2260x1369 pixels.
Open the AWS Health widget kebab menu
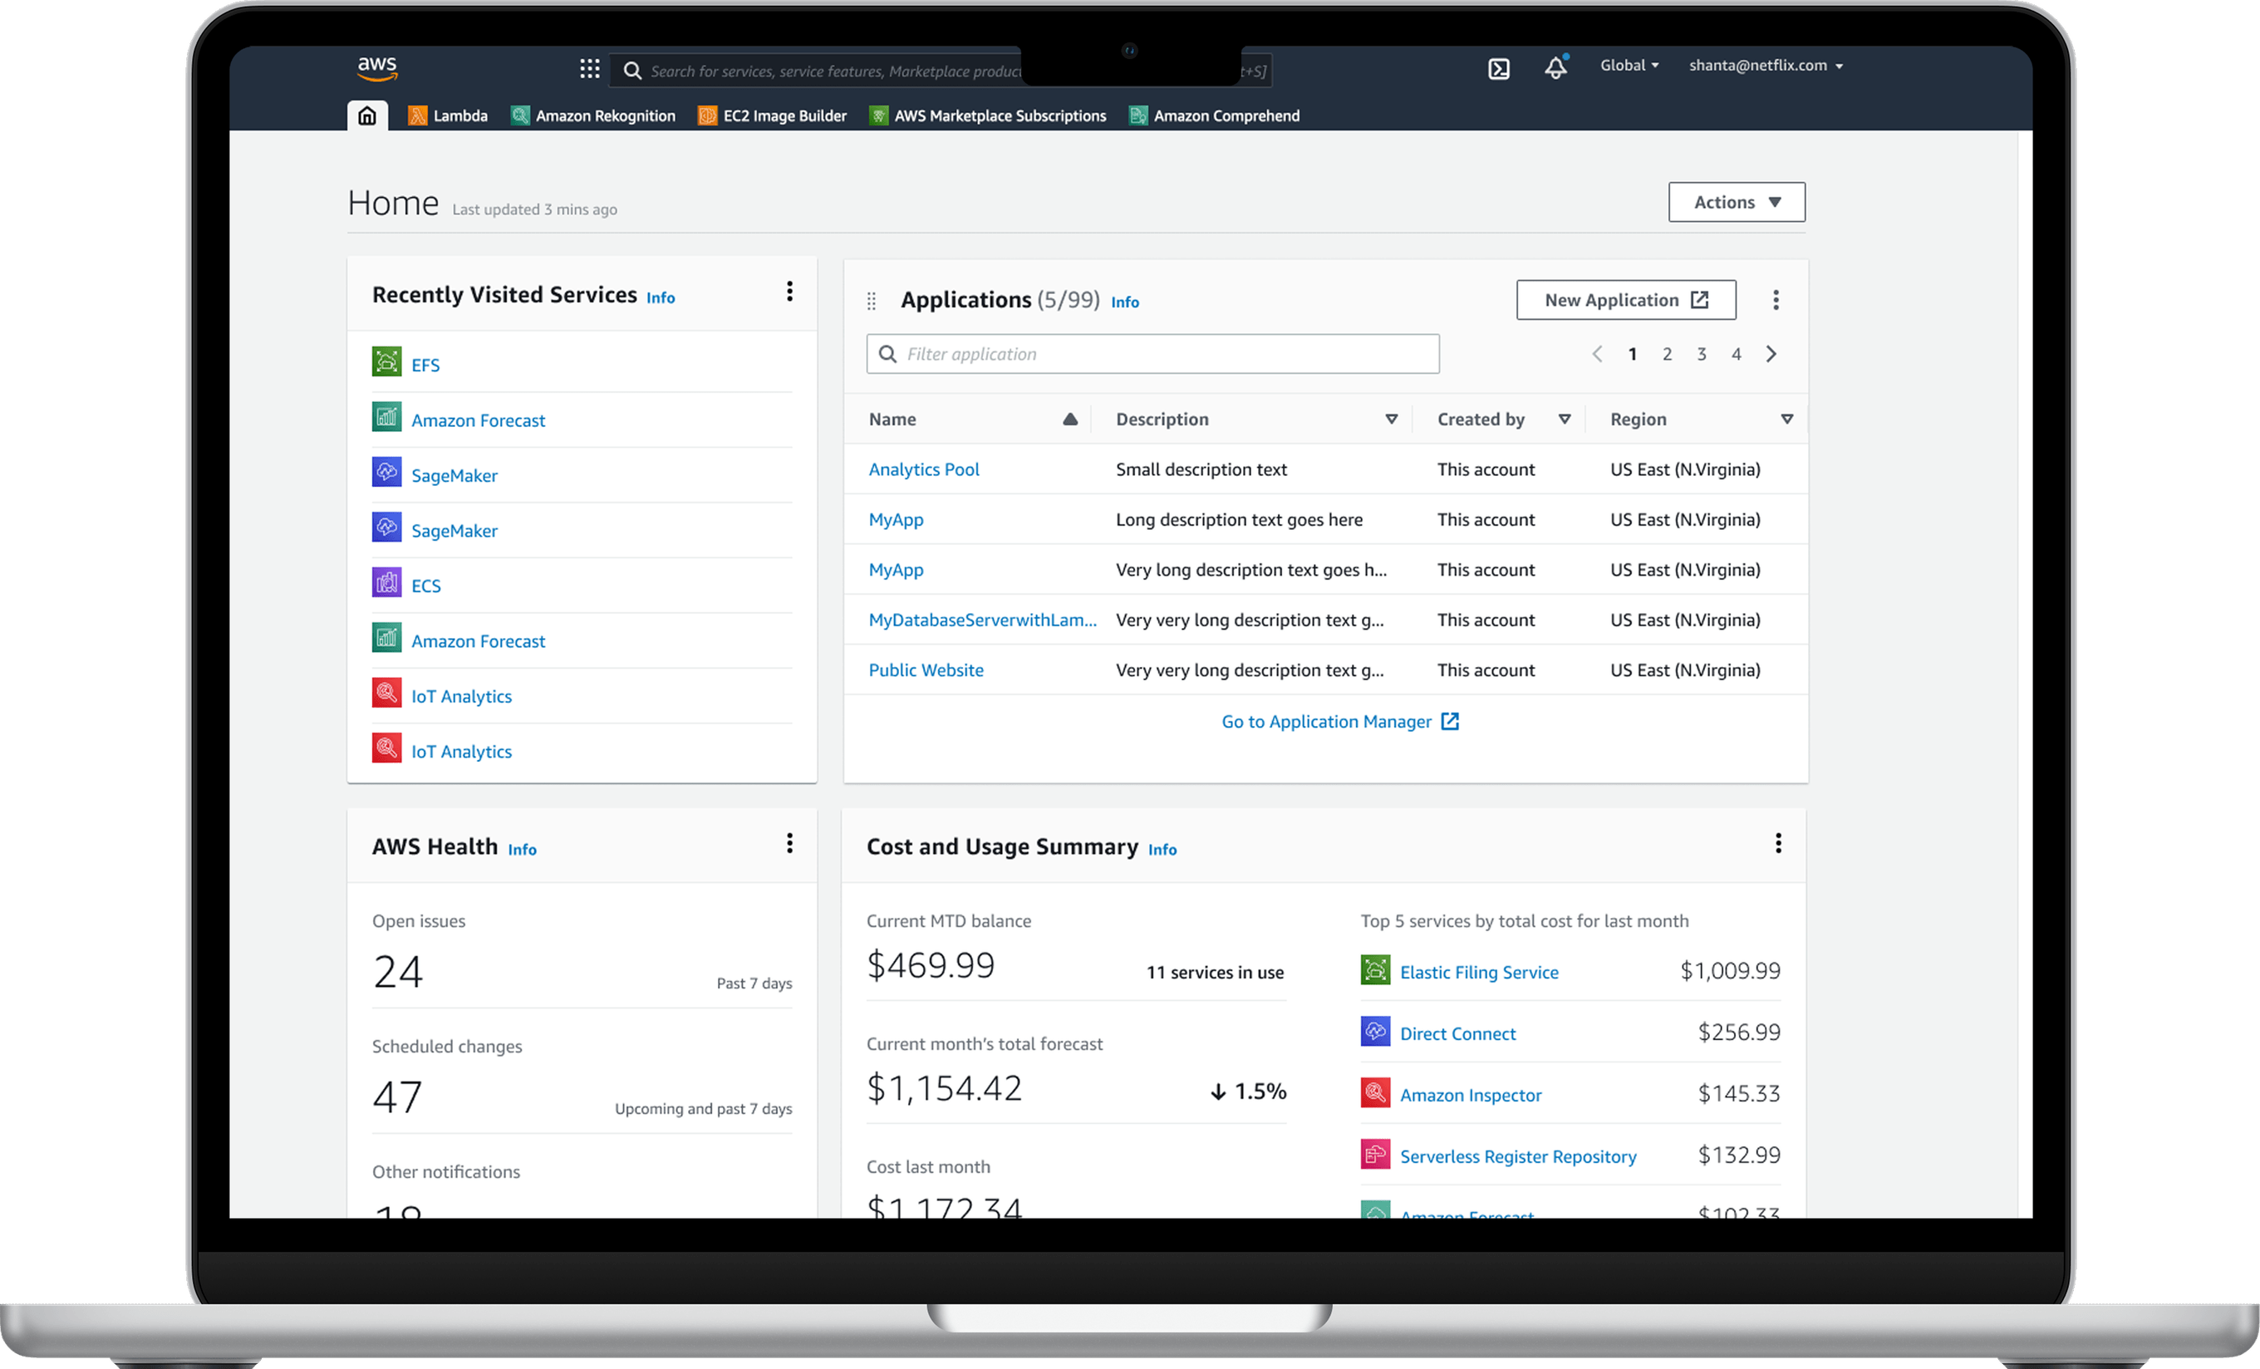789,842
